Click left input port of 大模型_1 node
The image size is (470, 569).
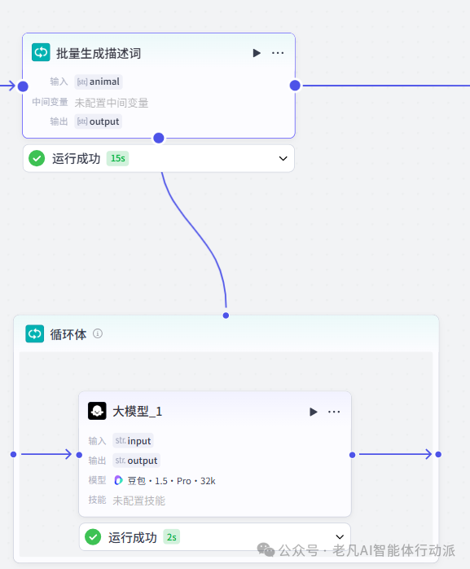point(80,455)
